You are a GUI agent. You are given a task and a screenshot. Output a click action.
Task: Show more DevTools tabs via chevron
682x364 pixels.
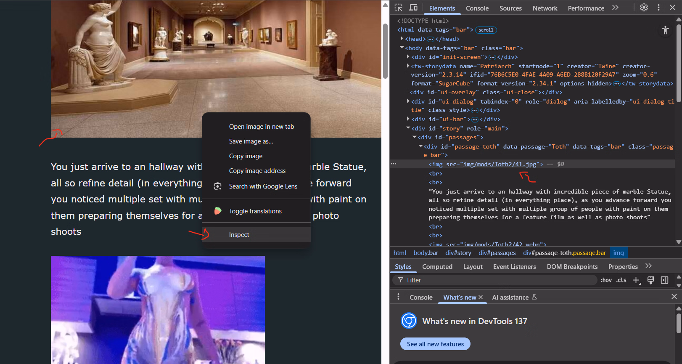pyautogui.click(x=615, y=8)
